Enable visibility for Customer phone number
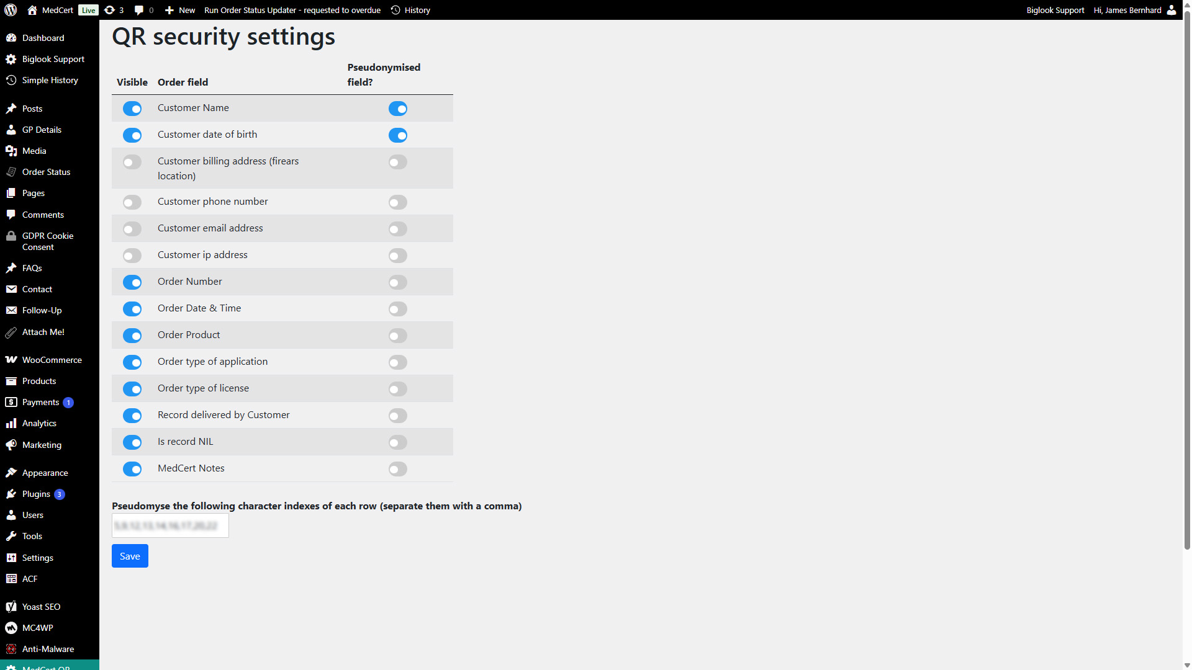This screenshot has height=670, width=1192. [x=132, y=202]
